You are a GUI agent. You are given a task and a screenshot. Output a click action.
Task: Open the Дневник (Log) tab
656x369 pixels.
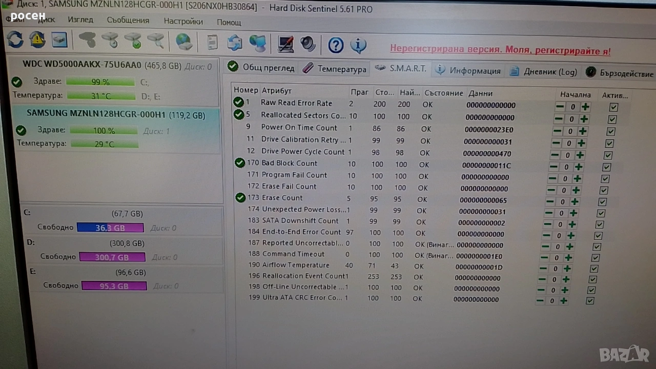[x=543, y=72]
